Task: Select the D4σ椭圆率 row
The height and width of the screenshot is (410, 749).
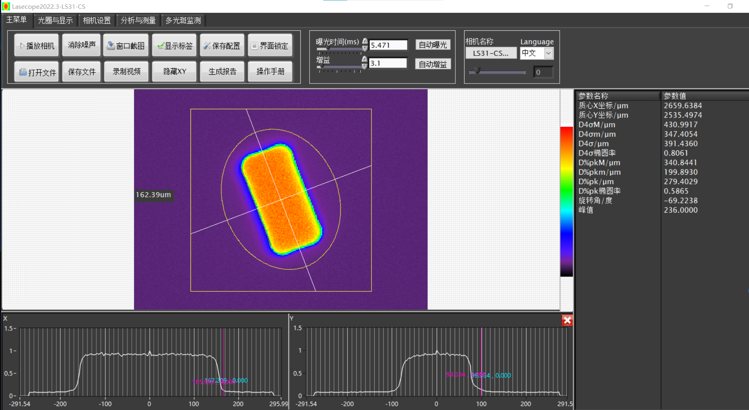Action: tap(662, 153)
